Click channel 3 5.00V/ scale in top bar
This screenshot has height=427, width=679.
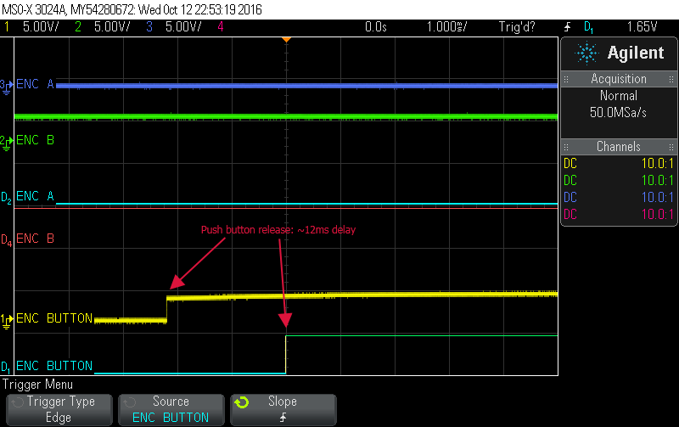click(176, 26)
